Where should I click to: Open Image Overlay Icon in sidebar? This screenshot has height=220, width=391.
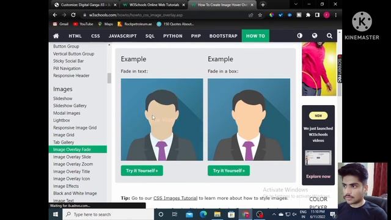click(x=71, y=179)
